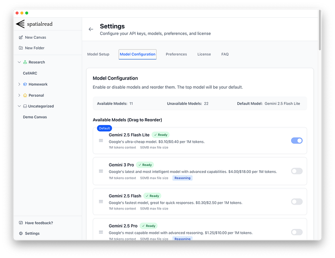Click the Gemini 2.5 Flash model name
Screen dimensions: 335x258
tap(125, 196)
